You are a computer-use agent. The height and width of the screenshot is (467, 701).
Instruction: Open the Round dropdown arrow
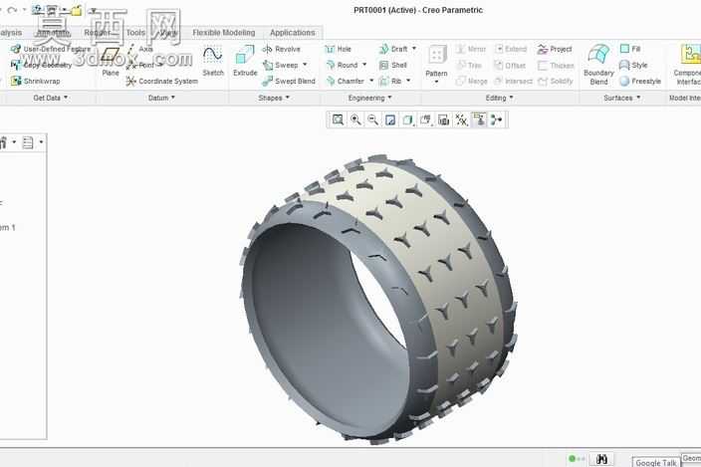pos(364,65)
